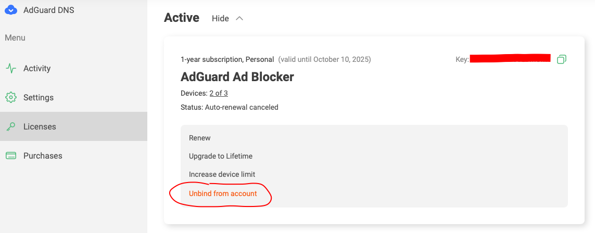Screen dimensions: 595x233
Task: Click the Renew option
Action: coord(199,138)
